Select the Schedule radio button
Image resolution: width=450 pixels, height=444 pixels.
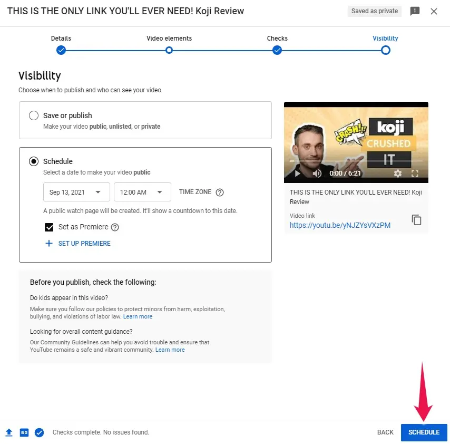tap(34, 161)
